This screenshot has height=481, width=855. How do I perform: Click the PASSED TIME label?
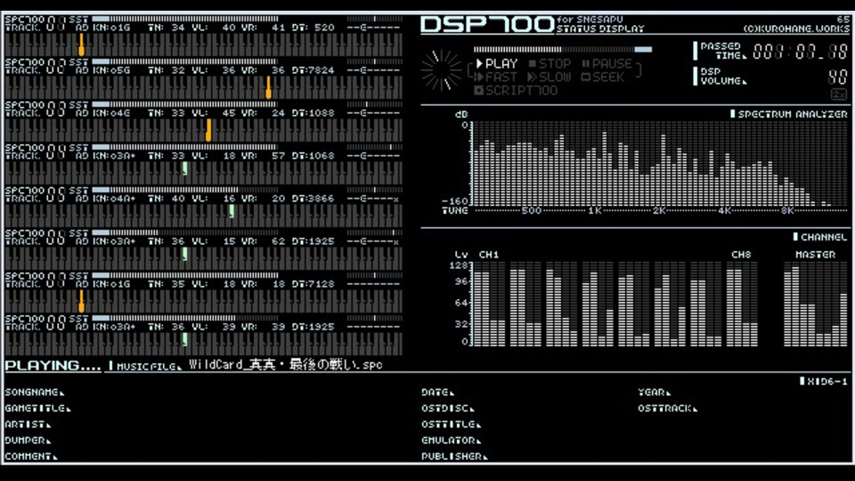click(723, 51)
